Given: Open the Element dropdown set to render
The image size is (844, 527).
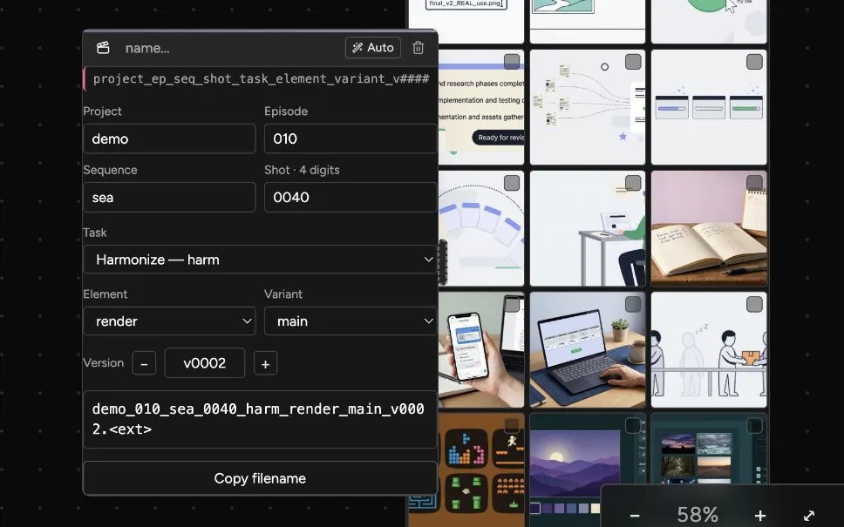Looking at the screenshot, I should pyautogui.click(x=169, y=321).
